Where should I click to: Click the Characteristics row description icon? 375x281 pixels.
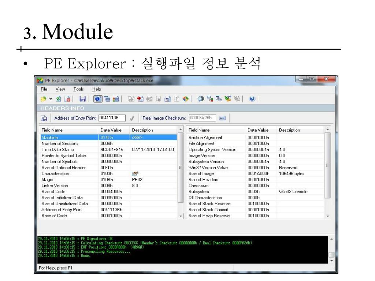[135, 173]
